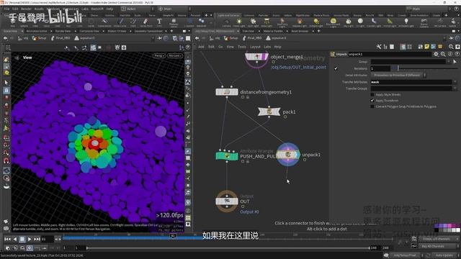Select the Ambient Light shelf tool
461x259 pixels.
(x=406, y=22)
